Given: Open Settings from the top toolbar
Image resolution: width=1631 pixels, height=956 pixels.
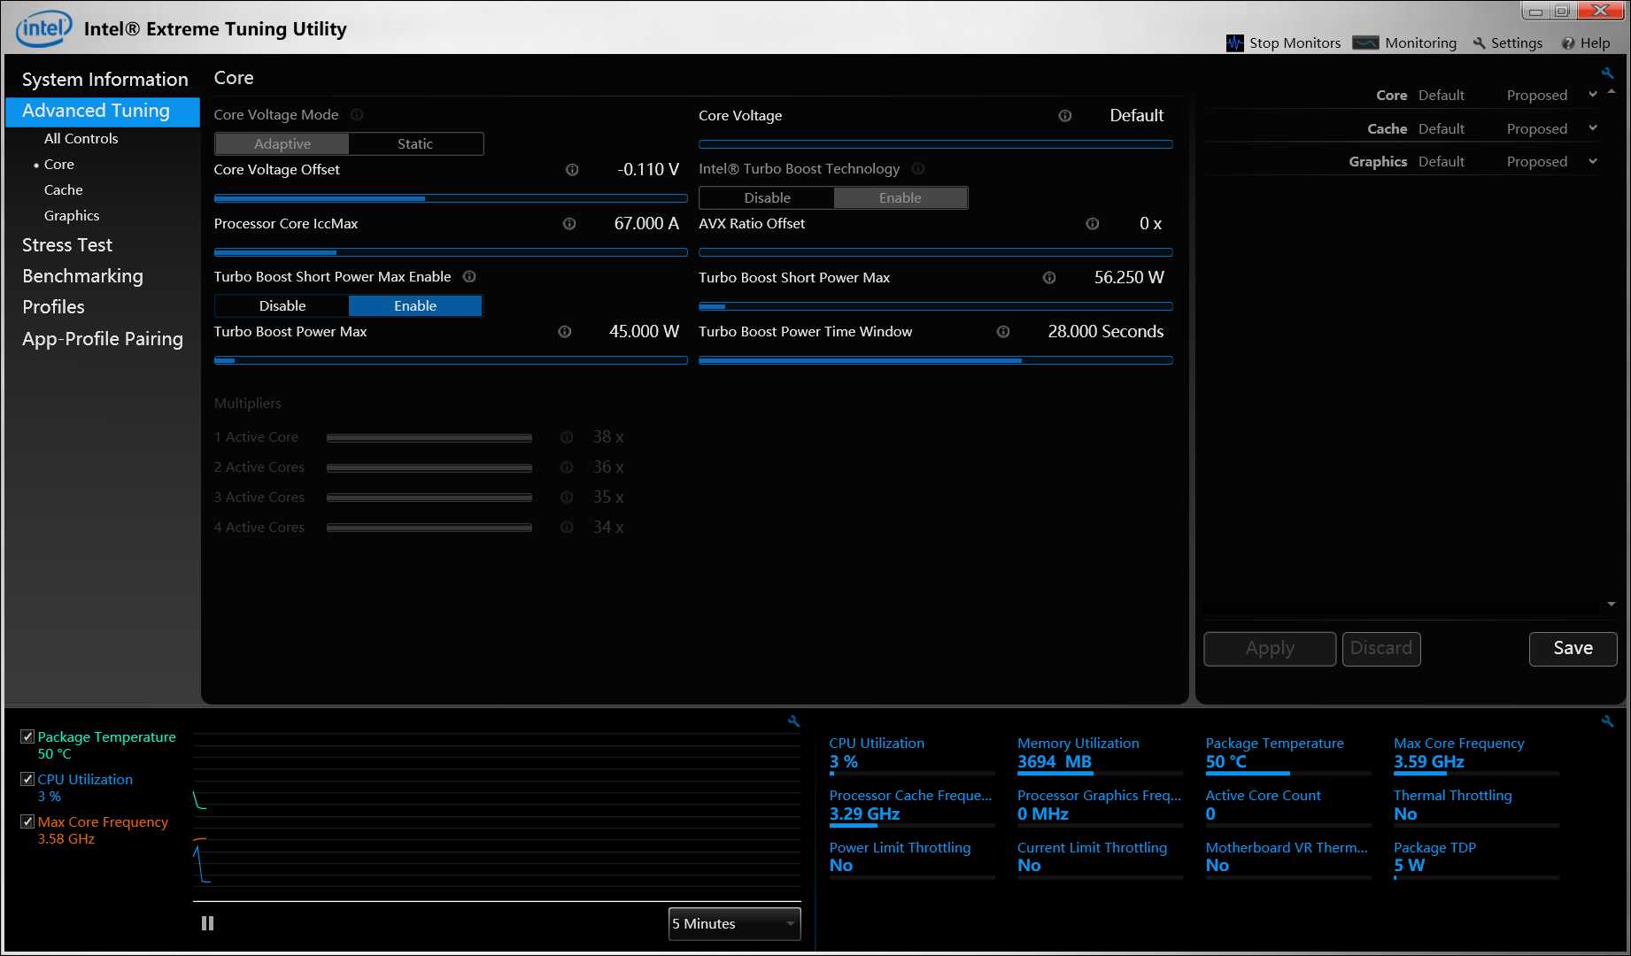Looking at the screenshot, I should [x=1507, y=43].
